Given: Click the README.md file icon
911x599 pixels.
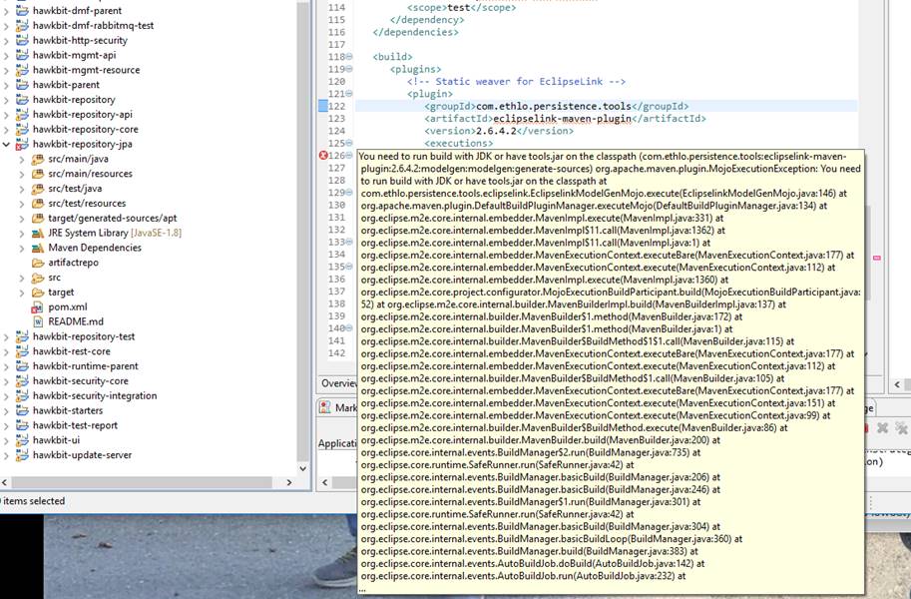Looking at the screenshot, I should pyautogui.click(x=38, y=321).
